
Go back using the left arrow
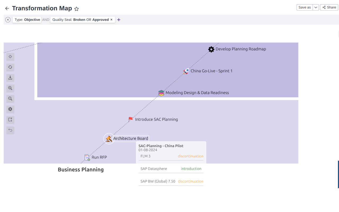click(x=7, y=8)
